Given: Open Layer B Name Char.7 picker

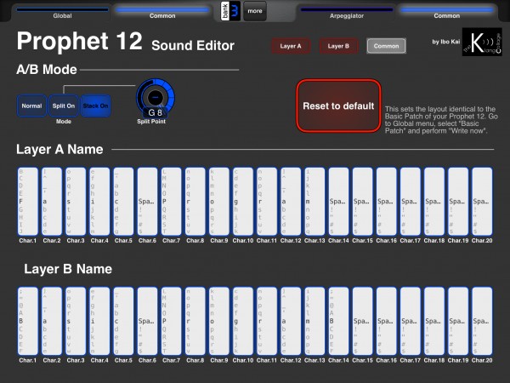Looking at the screenshot, I should [171, 321].
